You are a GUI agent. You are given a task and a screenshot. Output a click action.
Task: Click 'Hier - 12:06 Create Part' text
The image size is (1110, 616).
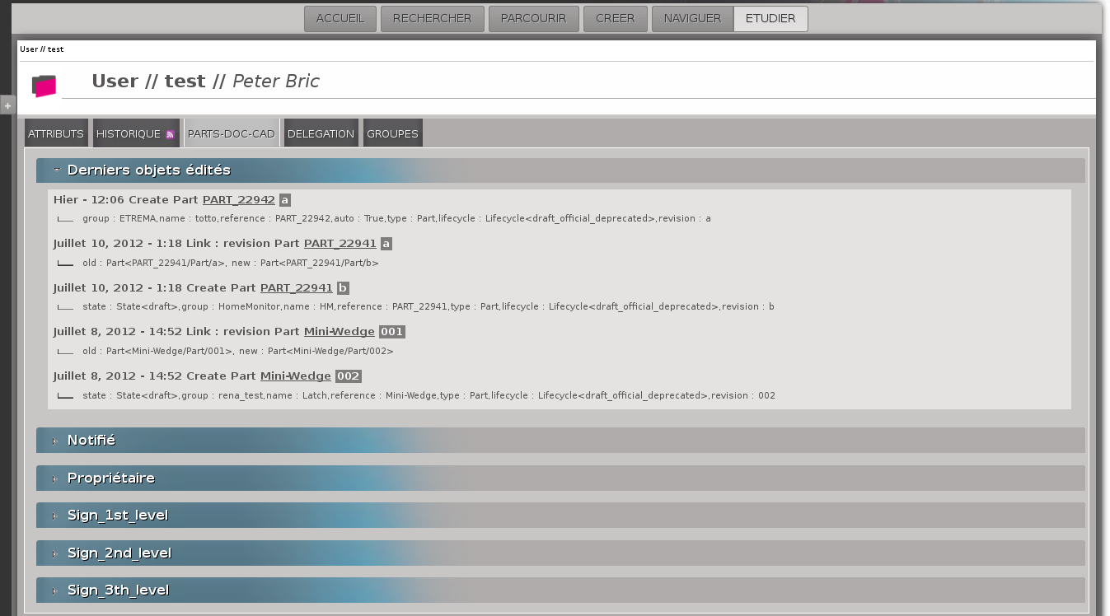pyautogui.click(x=126, y=200)
